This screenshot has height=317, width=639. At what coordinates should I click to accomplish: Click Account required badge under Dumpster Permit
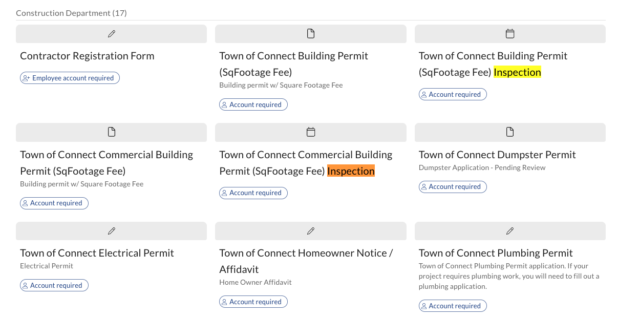coord(453,187)
